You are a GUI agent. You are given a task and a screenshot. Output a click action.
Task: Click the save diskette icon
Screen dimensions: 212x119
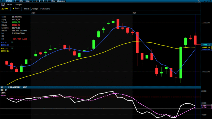coord(3,5)
